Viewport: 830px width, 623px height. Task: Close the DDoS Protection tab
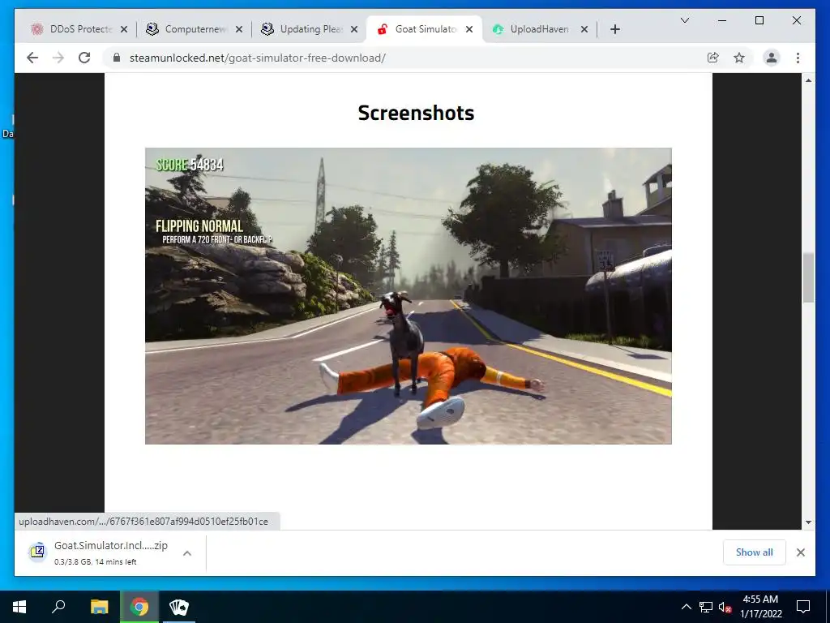pos(124,29)
